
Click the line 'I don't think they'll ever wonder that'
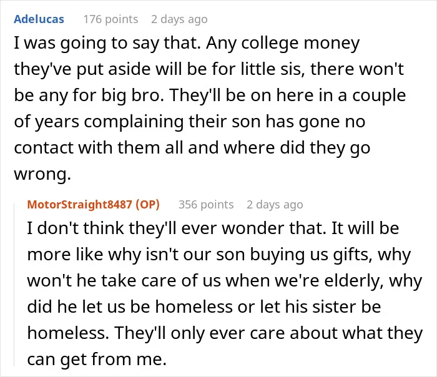213,228
